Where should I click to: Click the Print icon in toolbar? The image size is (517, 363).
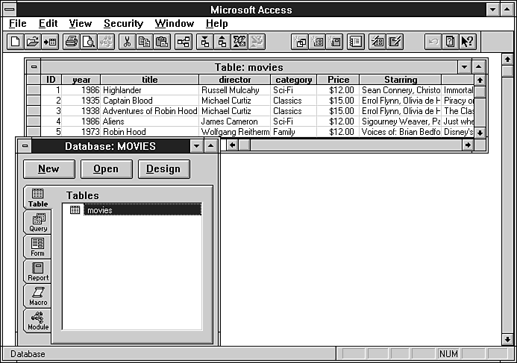72,42
